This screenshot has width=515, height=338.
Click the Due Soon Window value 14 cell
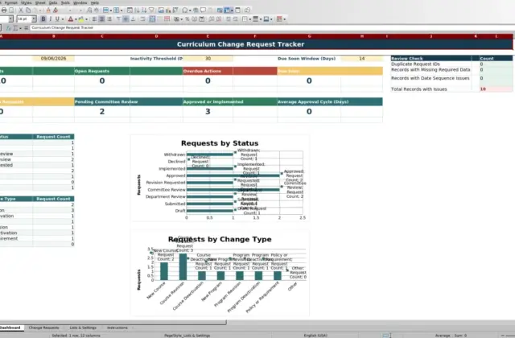click(361, 59)
